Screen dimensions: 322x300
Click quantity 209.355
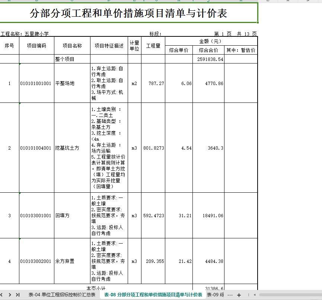[153, 261]
